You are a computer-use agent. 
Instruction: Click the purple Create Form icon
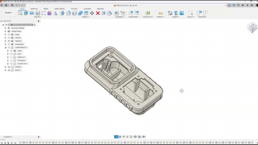(49, 13)
